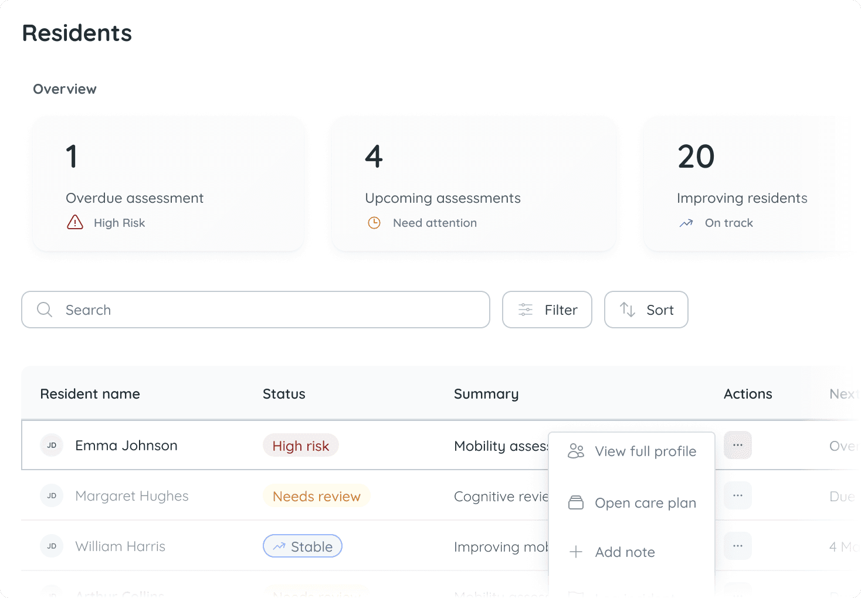This screenshot has height=598, width=861.
Task: Click the red High Risk warning icon
Action: (x=75, y=222)
